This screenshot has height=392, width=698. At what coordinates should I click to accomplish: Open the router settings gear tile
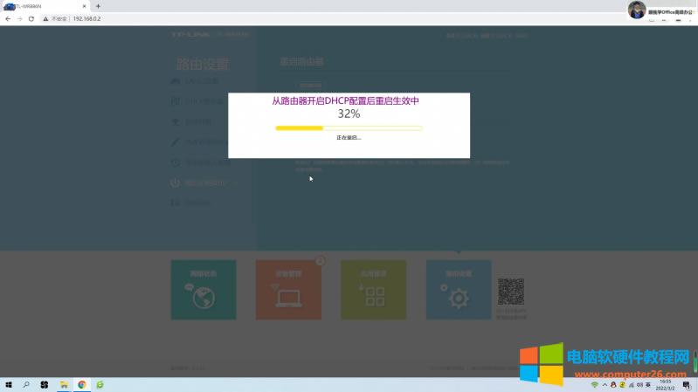[x=459, y=290]
